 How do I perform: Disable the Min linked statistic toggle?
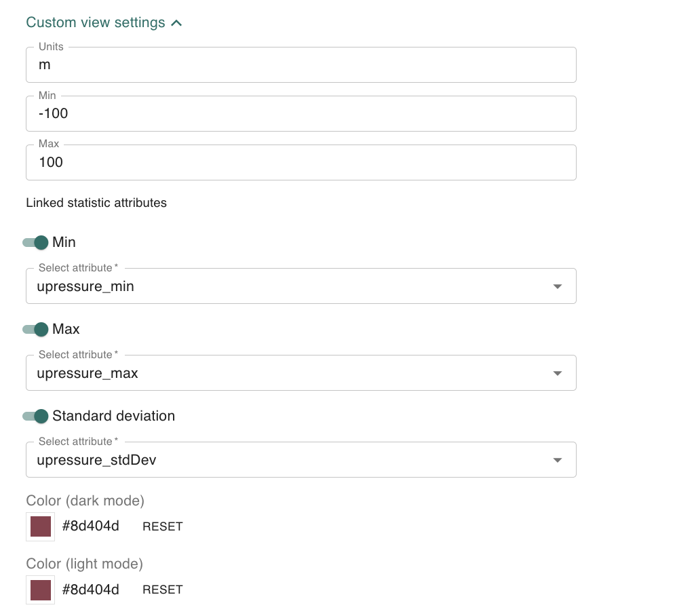36,242
